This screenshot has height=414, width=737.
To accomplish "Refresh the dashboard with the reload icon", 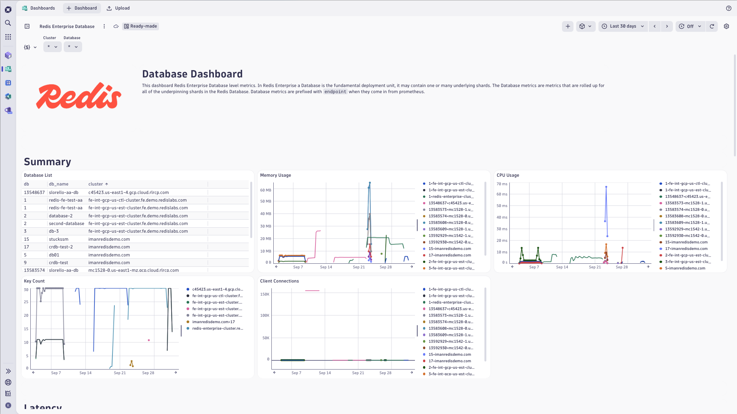I will pos(712,26).
